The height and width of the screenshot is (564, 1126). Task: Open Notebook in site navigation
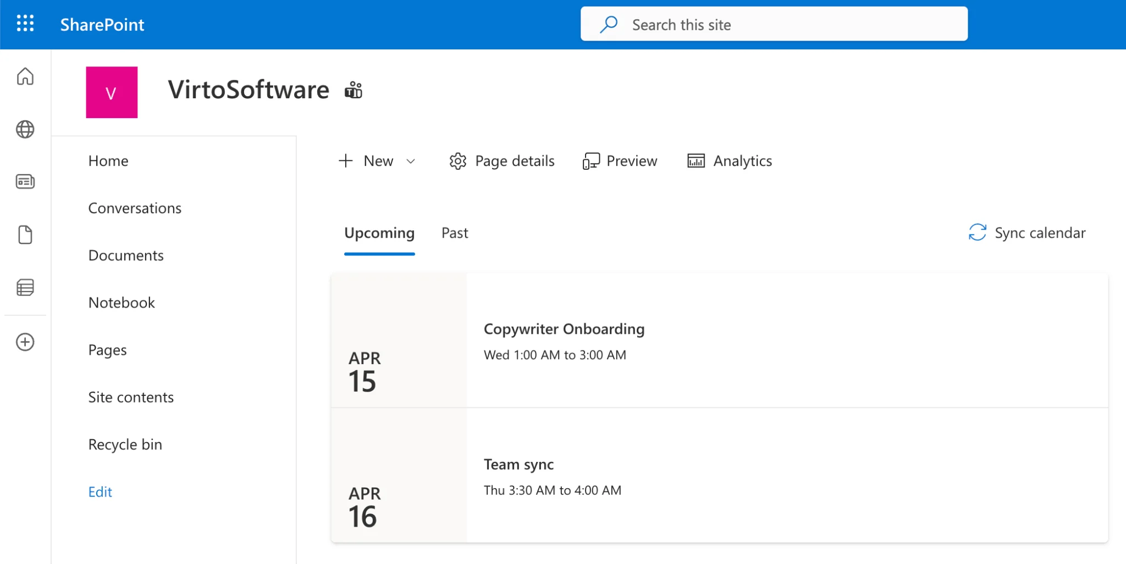pos(122,303)
